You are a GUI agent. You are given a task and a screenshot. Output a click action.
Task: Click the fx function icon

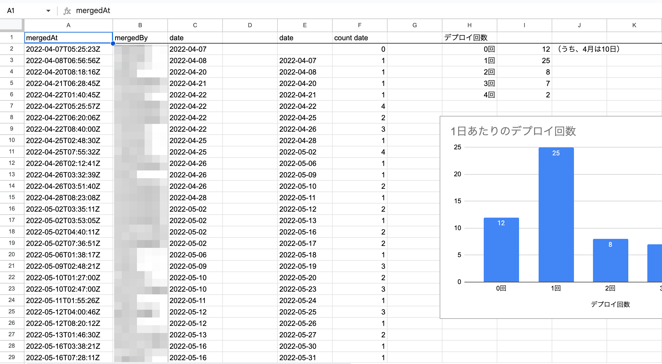pos(67,11)
